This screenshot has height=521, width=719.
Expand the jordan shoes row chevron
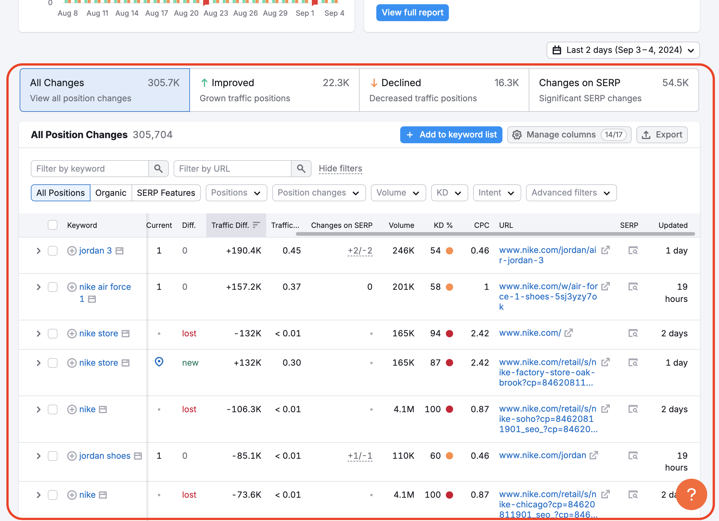[x=38, y=456]
